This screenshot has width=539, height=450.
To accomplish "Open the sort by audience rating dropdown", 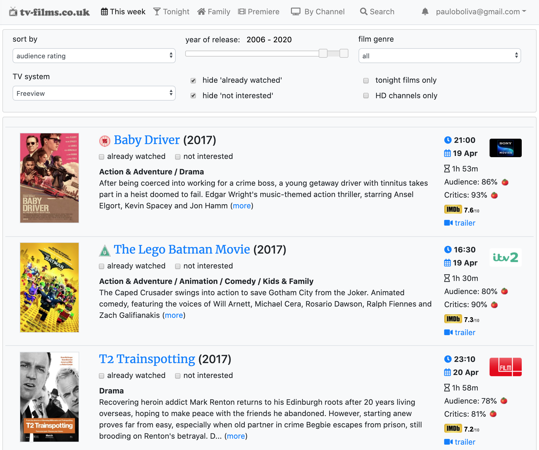I will click(94, 56).
